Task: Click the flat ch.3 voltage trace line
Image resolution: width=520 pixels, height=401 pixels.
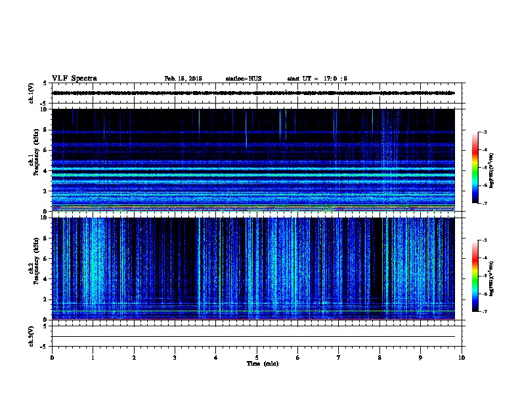Action: (253, 337)
